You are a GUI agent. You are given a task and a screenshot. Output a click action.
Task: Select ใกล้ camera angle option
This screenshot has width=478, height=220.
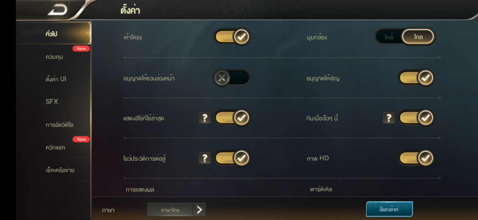point(389,37)
